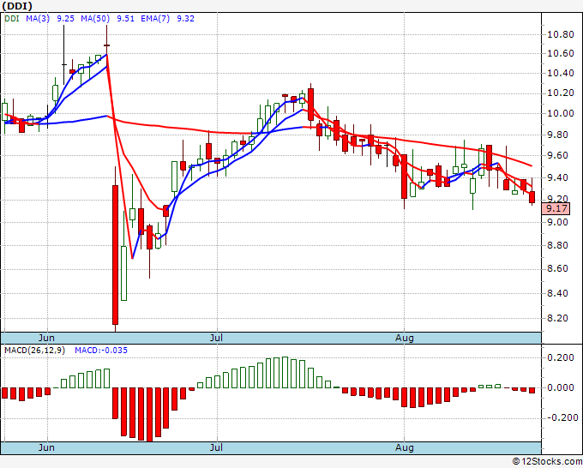Click the EMA(7) value 9.32
Image resolution: width=583 pixels, height=468 pixels.
pos(185,19)
